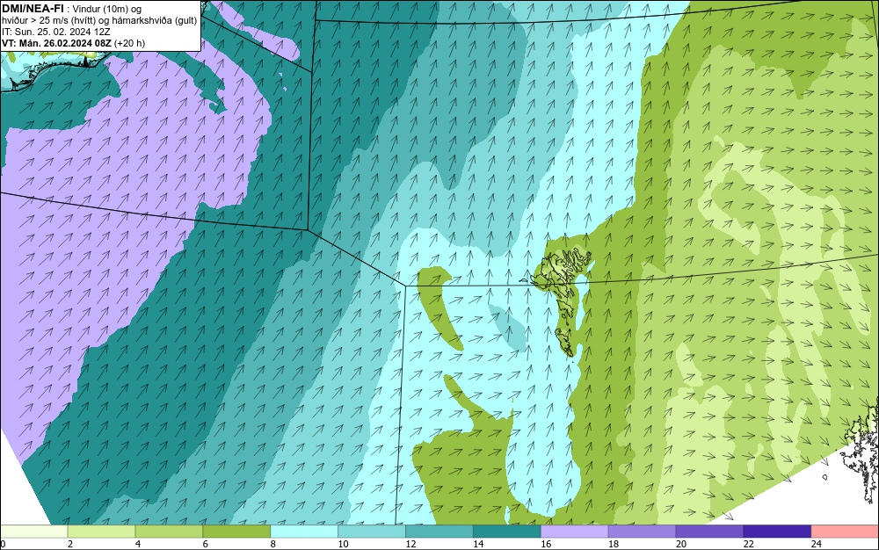
Task: Click the 6–8 m/s olive green swatch
Action: [236, 532]
